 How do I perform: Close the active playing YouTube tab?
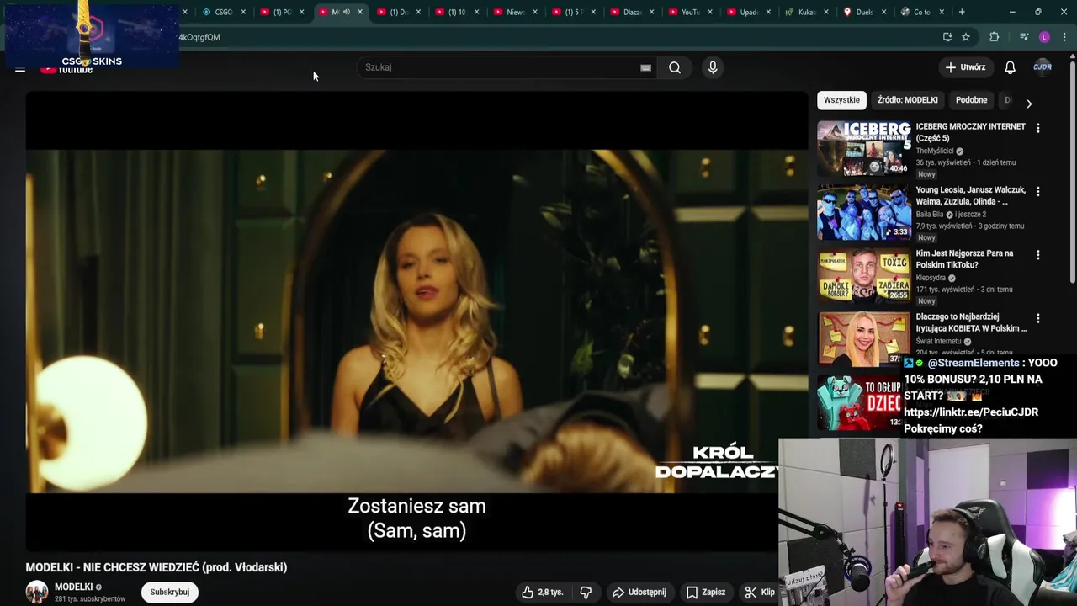(x=360, y=12)
